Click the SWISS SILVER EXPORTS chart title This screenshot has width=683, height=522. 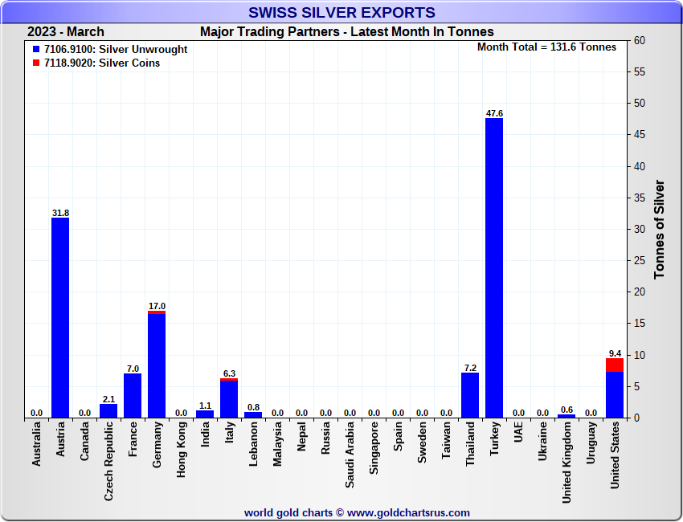(x=341, y=12)
